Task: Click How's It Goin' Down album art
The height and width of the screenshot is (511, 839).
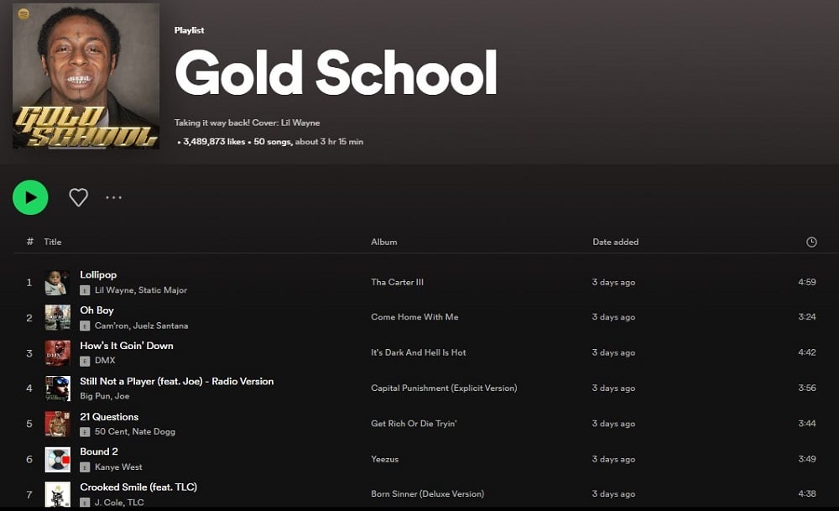Action: (57, 353)
